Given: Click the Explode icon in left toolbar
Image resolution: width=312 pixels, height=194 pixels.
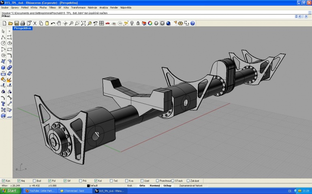Looking at the screenshot, I should pos(9,80).
